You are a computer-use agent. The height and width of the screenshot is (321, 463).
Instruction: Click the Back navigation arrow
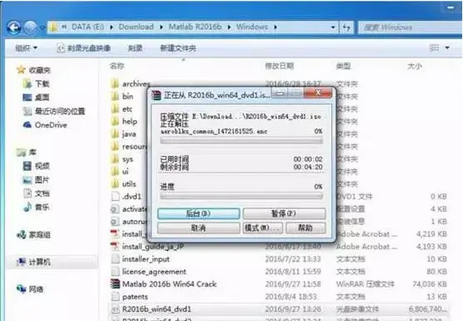tap(14, 28)
